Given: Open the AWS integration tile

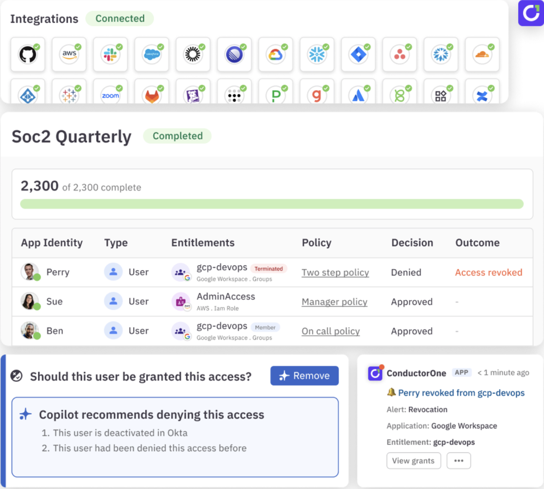Looking at the screenshot, I should coord(69,54).
